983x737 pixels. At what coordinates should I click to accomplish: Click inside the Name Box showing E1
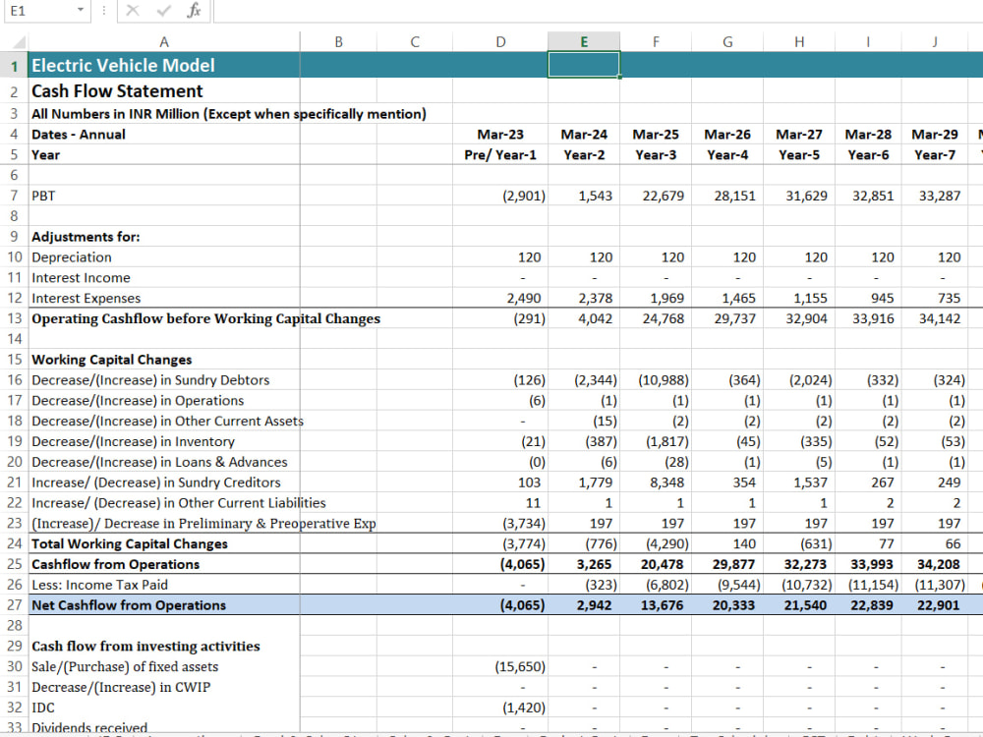[39, 11]
